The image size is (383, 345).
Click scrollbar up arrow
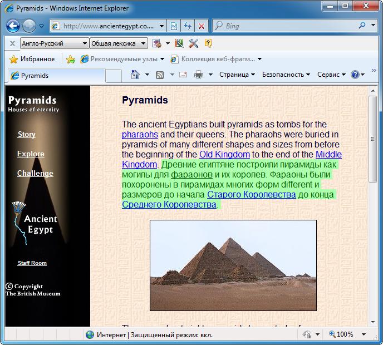(x=373, y=91)
